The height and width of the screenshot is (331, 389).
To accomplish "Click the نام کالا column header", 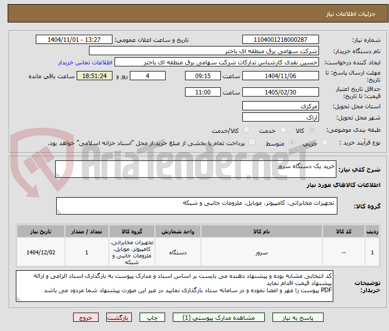I will (x=261, y=231).
